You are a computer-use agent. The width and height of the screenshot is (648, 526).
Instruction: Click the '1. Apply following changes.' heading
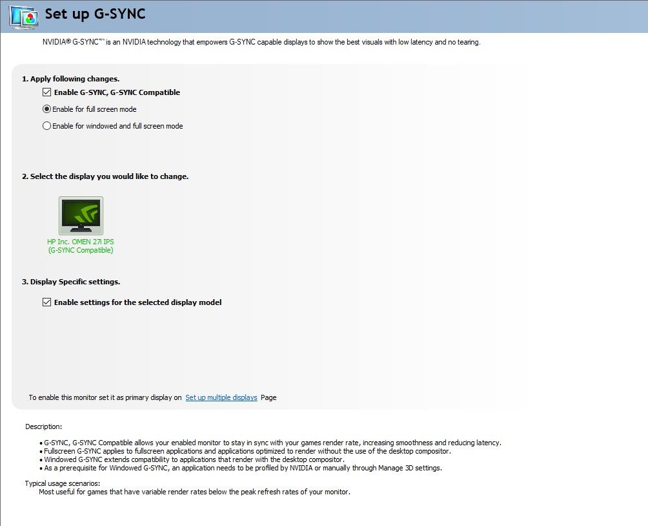pyautogui.click(x=70, y=79)
